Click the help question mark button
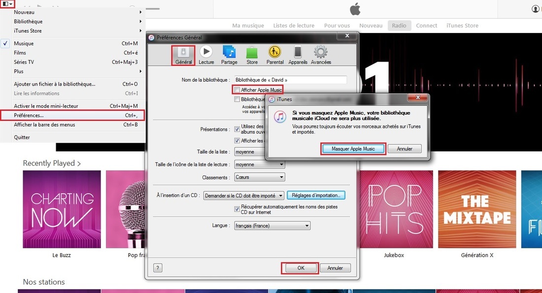 point(158,268)
